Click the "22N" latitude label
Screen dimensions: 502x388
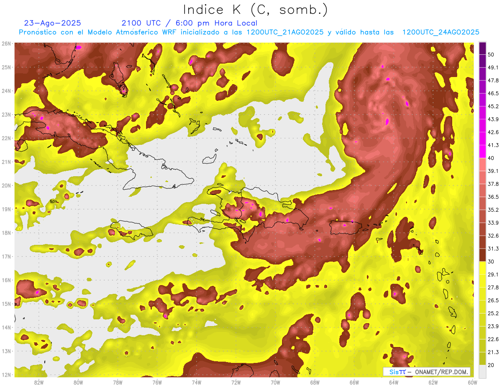[6, 138]
